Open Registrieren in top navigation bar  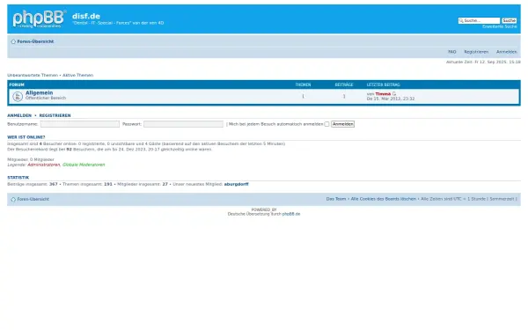coord(476,52)
